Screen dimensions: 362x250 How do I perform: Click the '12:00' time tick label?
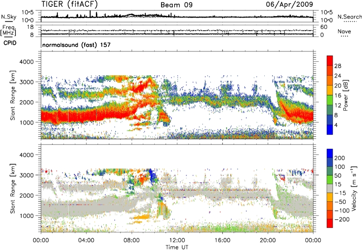[x=177, y=241]
